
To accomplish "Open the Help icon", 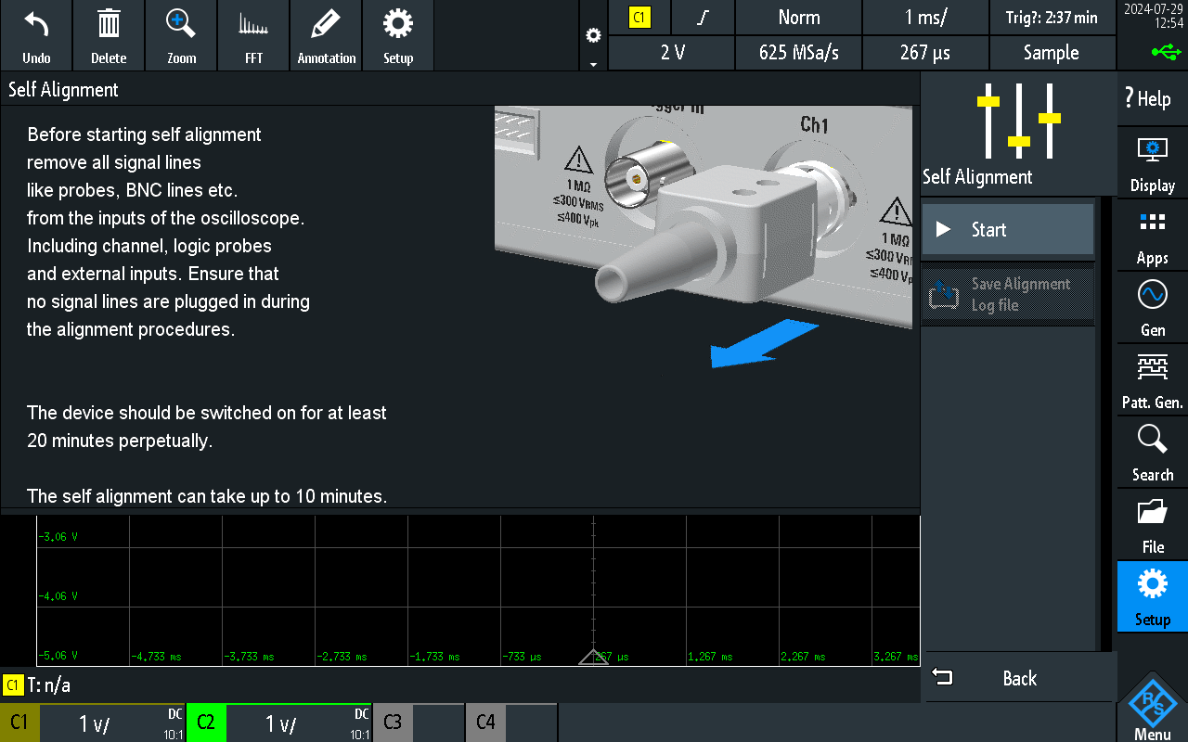I will tap(1153, 97).
